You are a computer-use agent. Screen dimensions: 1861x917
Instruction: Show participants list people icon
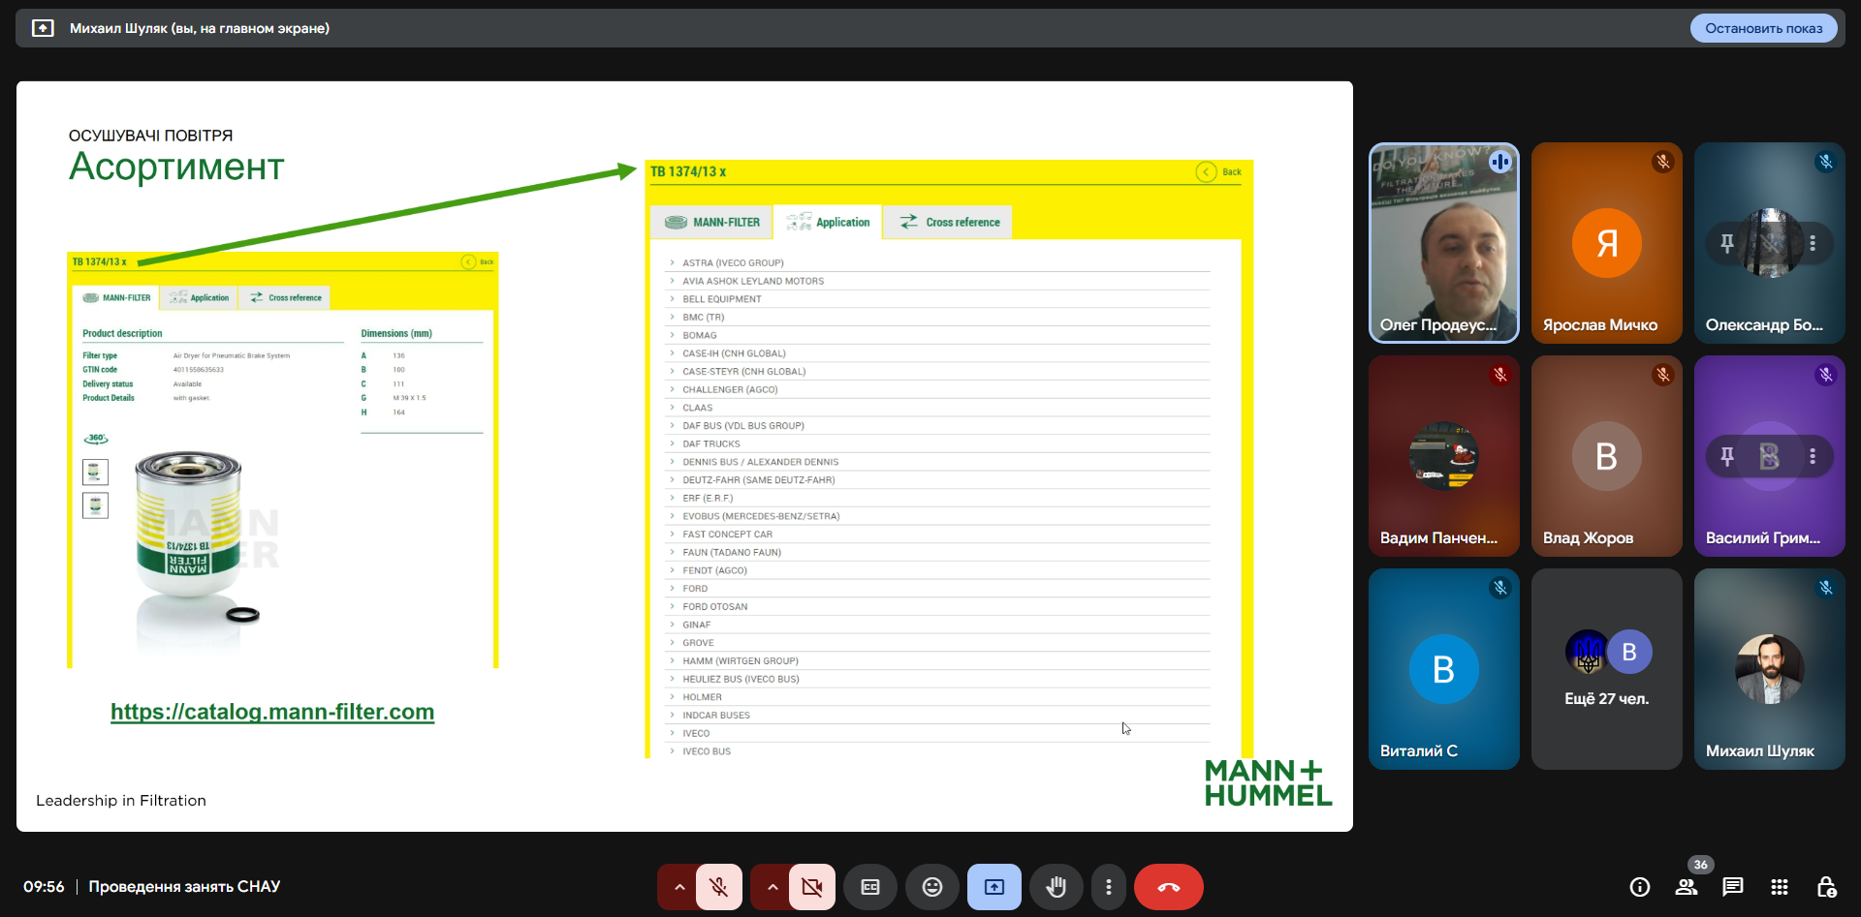[x=1687, y=887]
